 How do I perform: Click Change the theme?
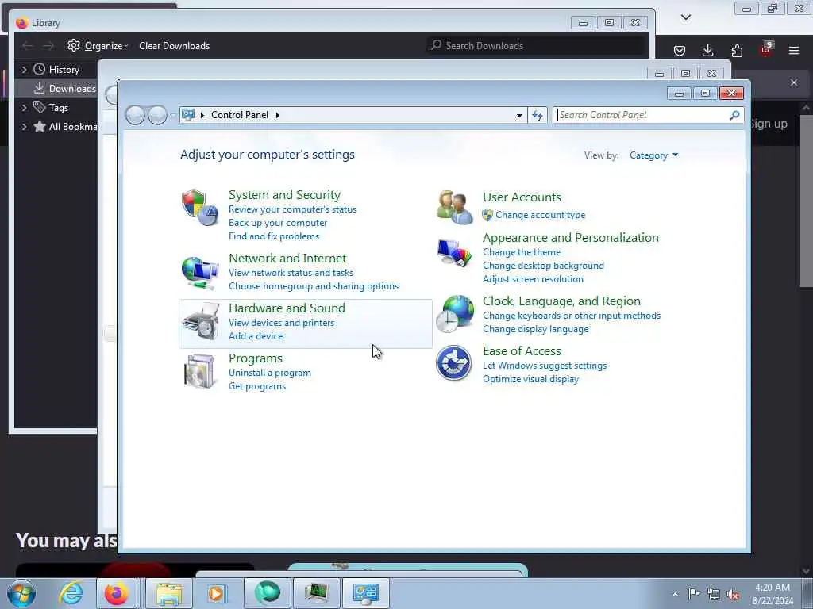click(522, 252)
